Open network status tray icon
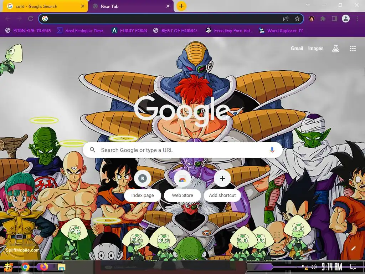 click(305, 267)
